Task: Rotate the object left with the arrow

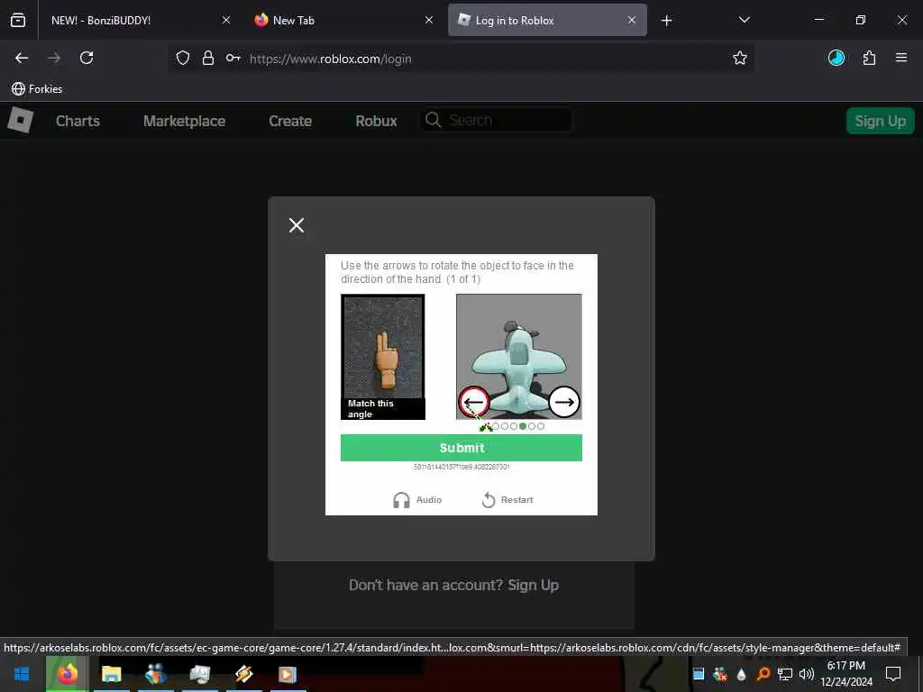Action: point(474,402)
